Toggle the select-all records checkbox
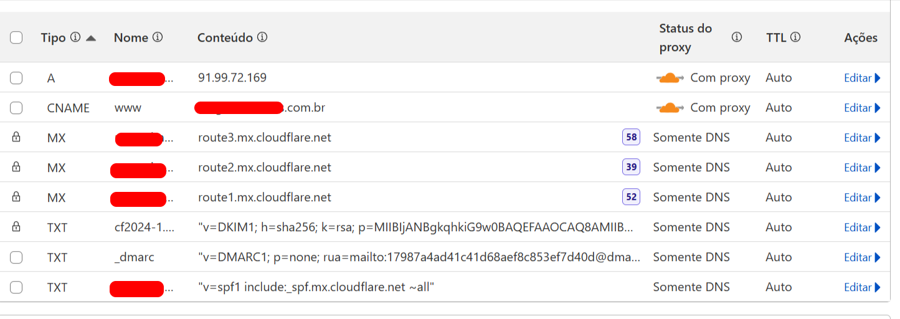900x319 pixels. [x=16, y=37]
